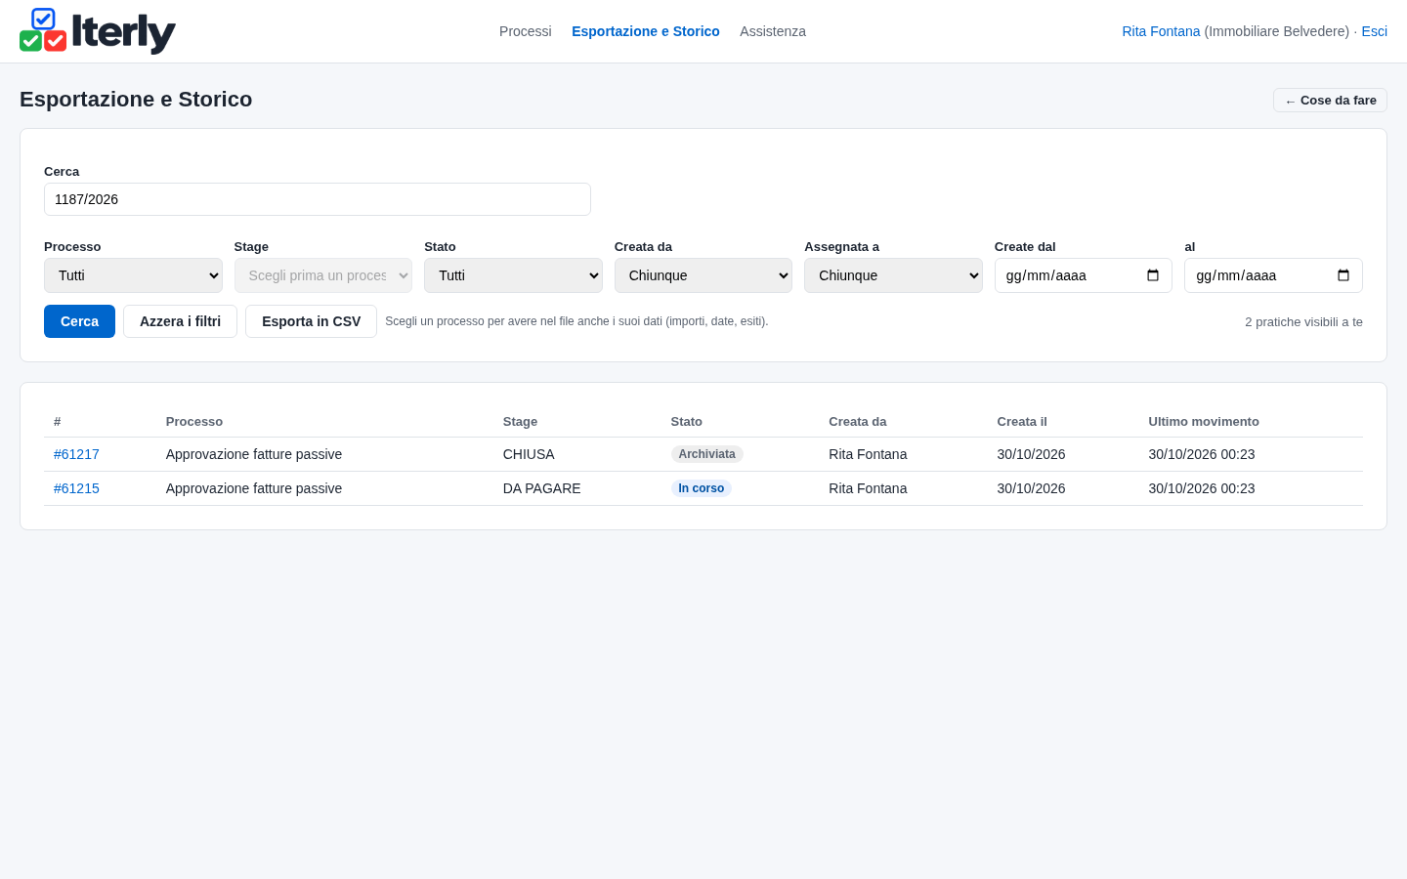Click Esporta in CSV button

[x=311, y=321]
